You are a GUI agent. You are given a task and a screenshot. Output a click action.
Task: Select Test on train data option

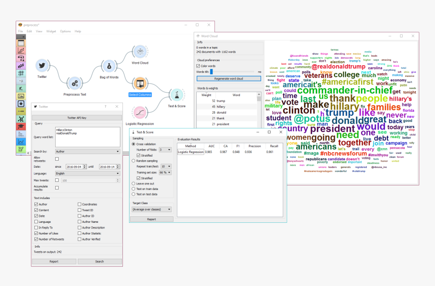click(134, 188)
